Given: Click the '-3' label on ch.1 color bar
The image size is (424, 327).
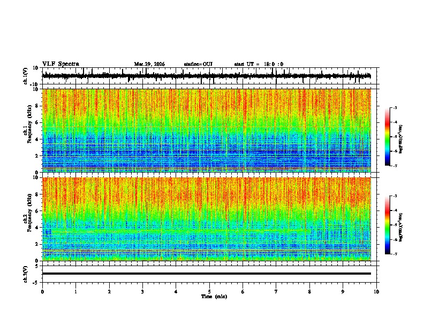Looking at the screenshot, I should click(x=395, y=107).
